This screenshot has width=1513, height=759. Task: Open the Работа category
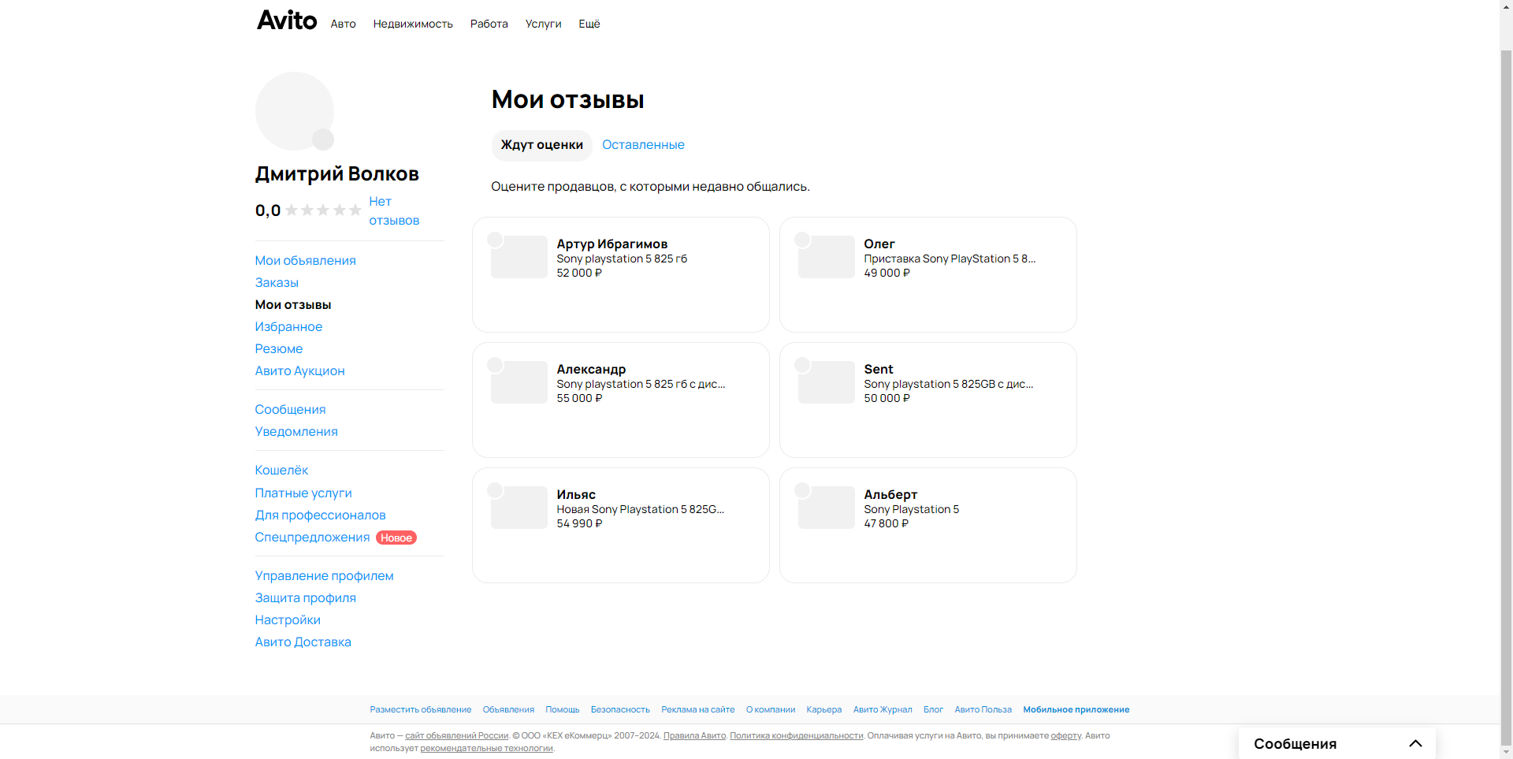coord(489,24)
